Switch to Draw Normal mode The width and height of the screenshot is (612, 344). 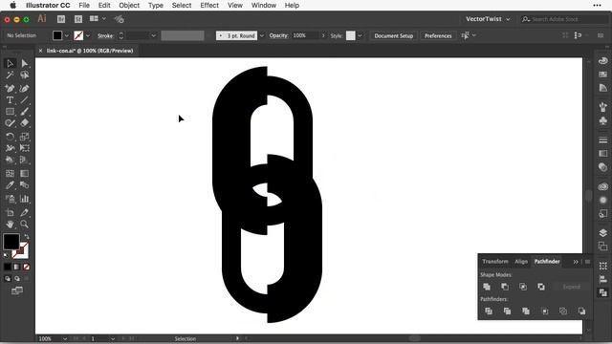pos(8,278)
